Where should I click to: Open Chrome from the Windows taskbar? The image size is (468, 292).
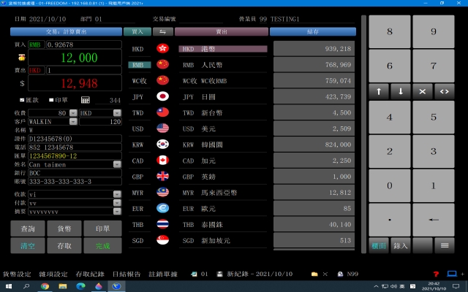click(45, 286)
